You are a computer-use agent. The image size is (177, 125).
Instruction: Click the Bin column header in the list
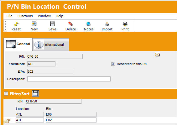coord(48,109)
